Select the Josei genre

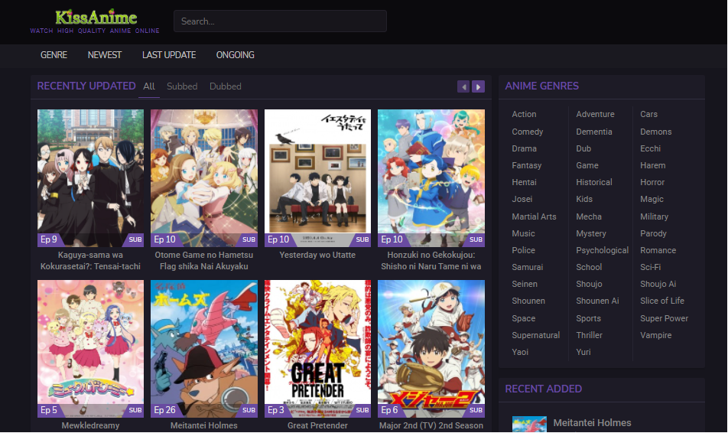coord(522,200)
